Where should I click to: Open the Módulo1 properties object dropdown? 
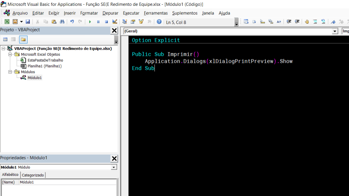coord(114,167)
